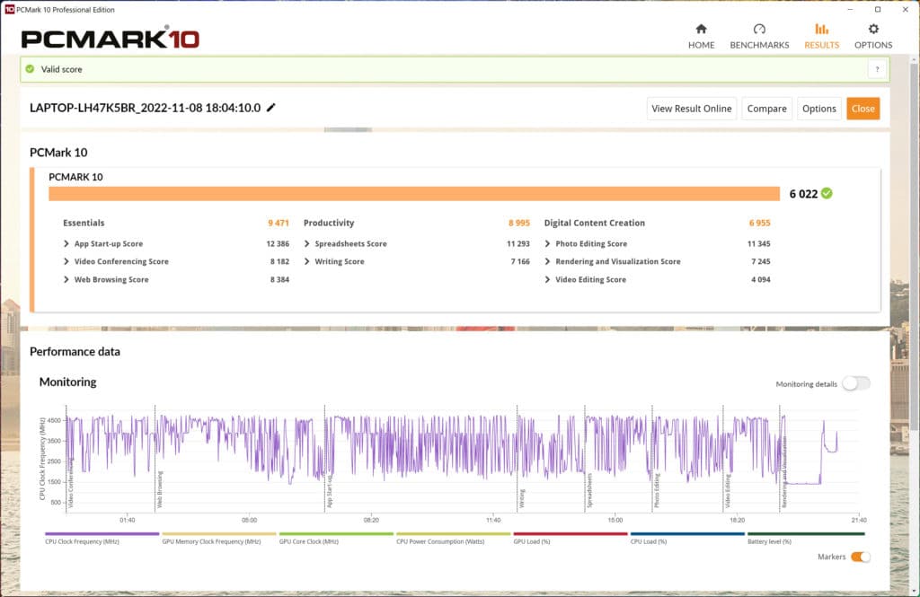This screenshot has height=597, width=920.
Task: Click the Productivity score 8 995
Action: [519, 223]
